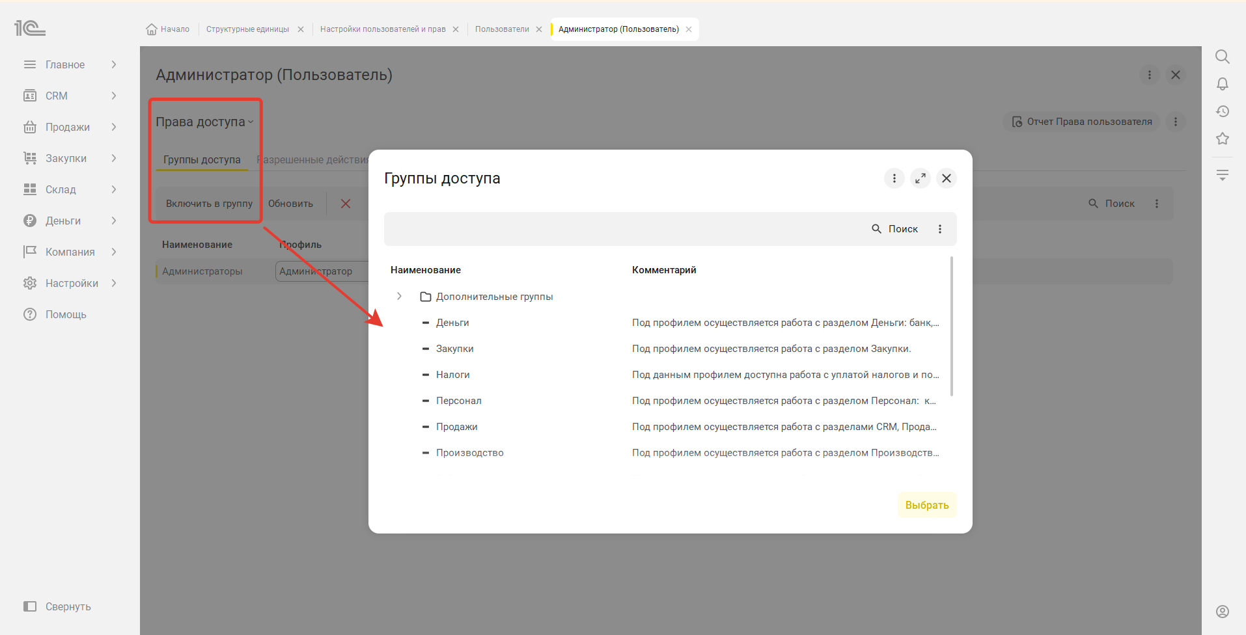
Task: Click the Настройки gear icon
Action: pos(30,283)
